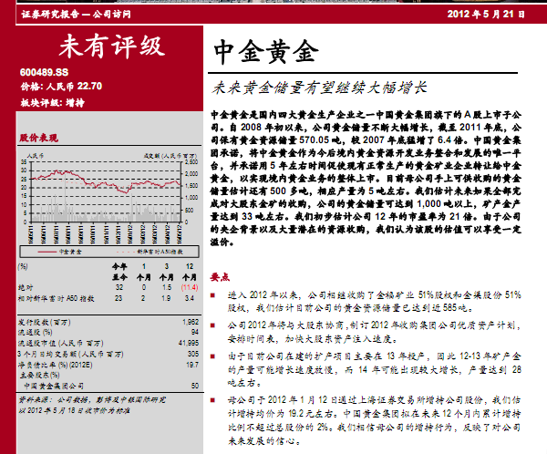Click the third red bullet square under 要点
This screenshot has width=547, height=454.
213,351
